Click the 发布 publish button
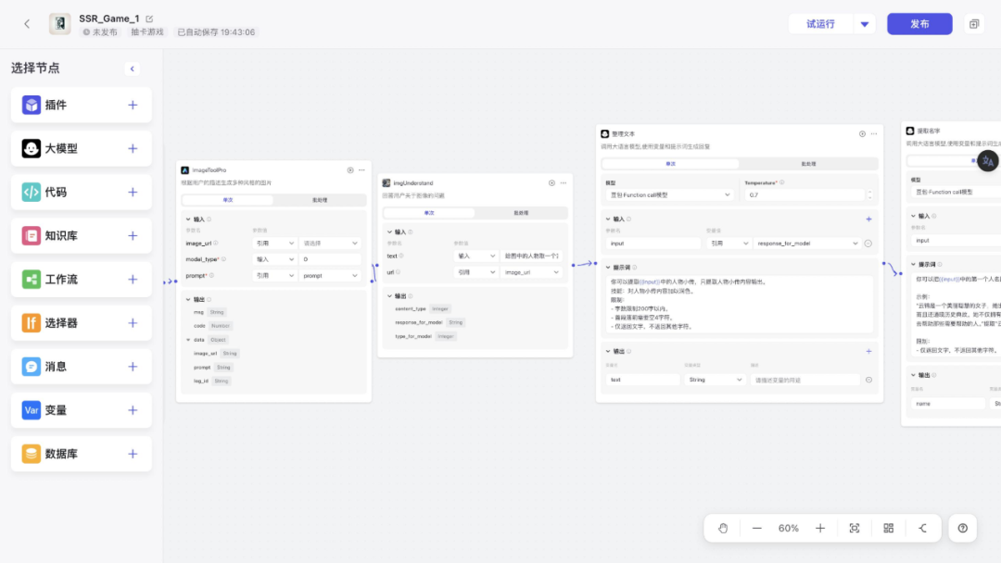 tap(919, 24)
